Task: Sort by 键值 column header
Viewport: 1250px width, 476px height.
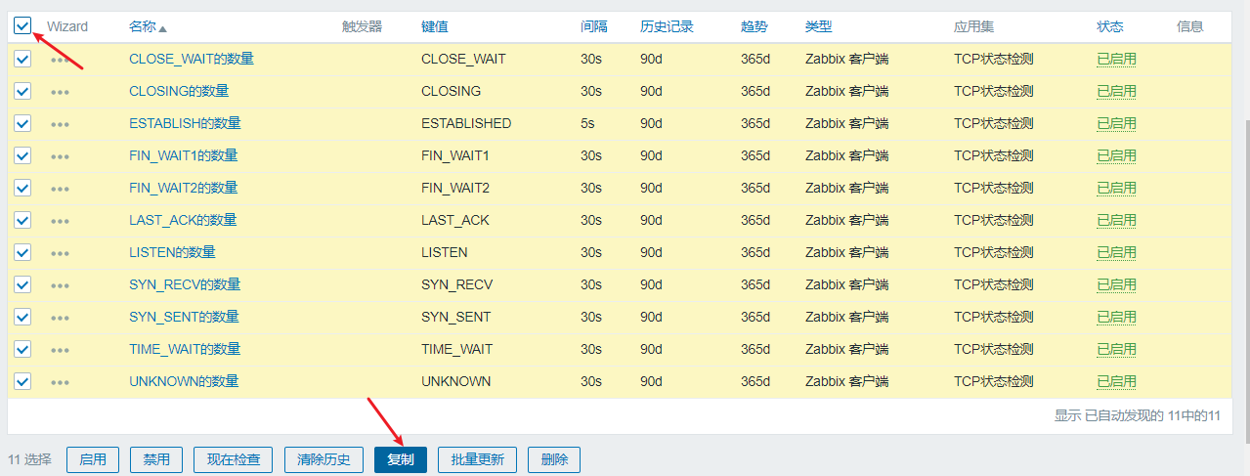Action: coord(435,26)
